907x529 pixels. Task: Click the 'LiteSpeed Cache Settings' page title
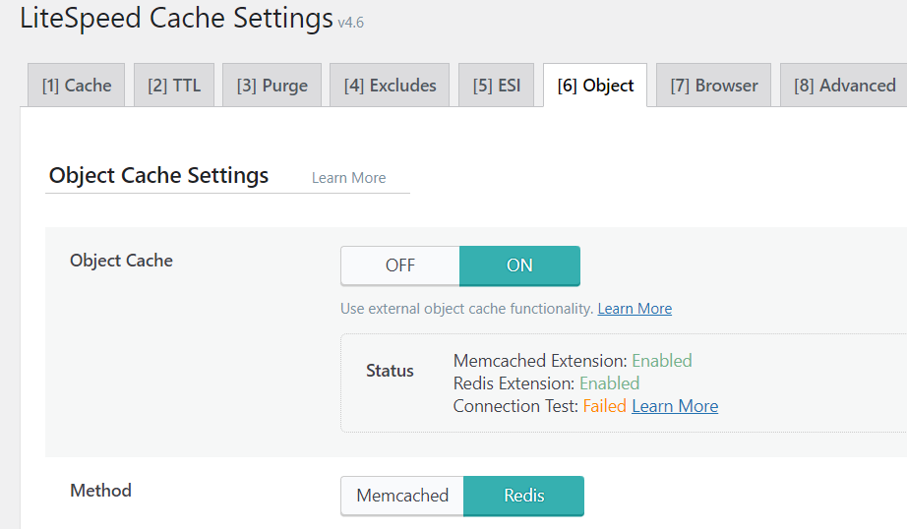click(x=176, y=18)
